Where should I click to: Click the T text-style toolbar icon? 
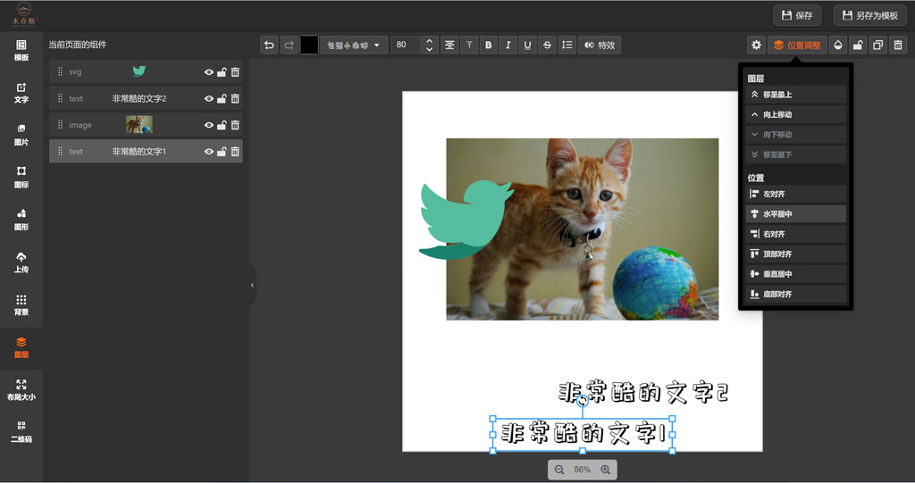point(469,45)
